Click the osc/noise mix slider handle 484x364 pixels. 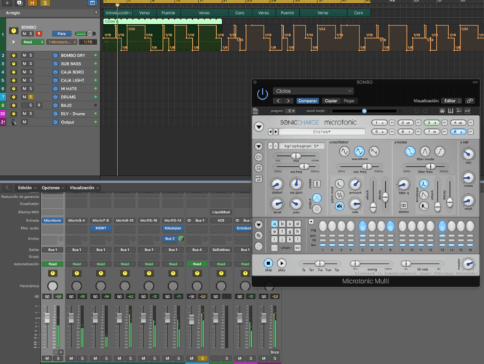pyautogui.click(x=295, y=156)
